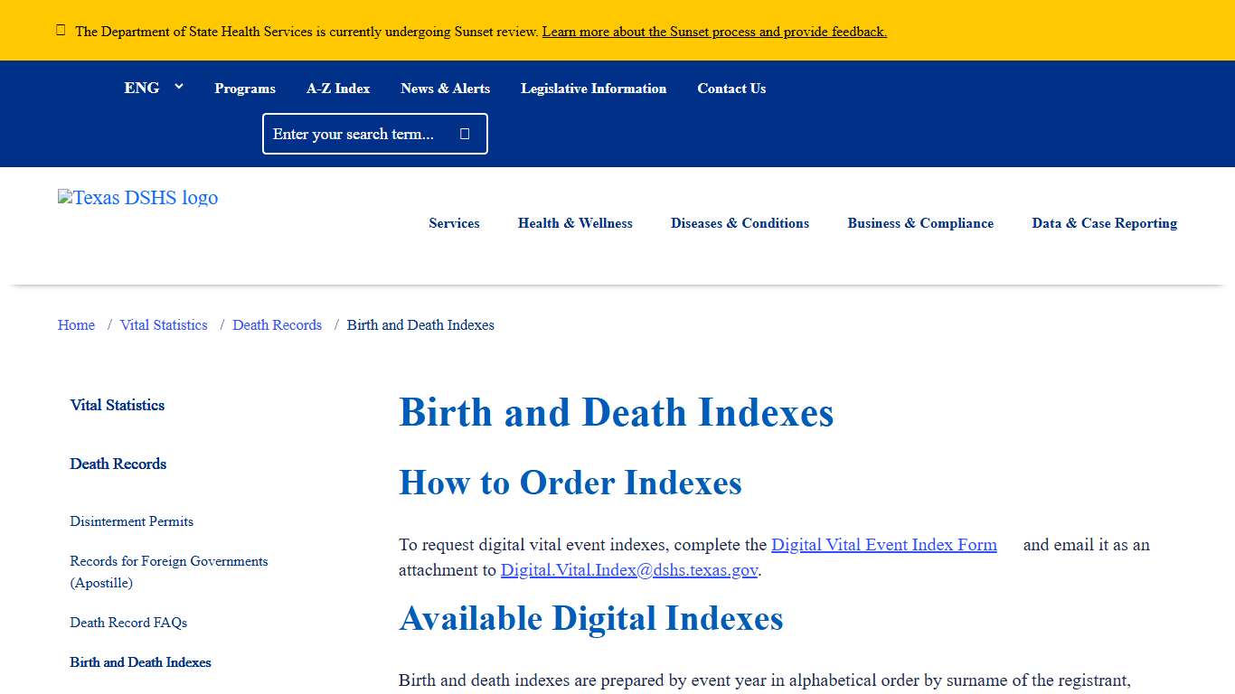Open the Programs menu item
The height and width of the screenshot is (694, 1235).
(244, 89)
